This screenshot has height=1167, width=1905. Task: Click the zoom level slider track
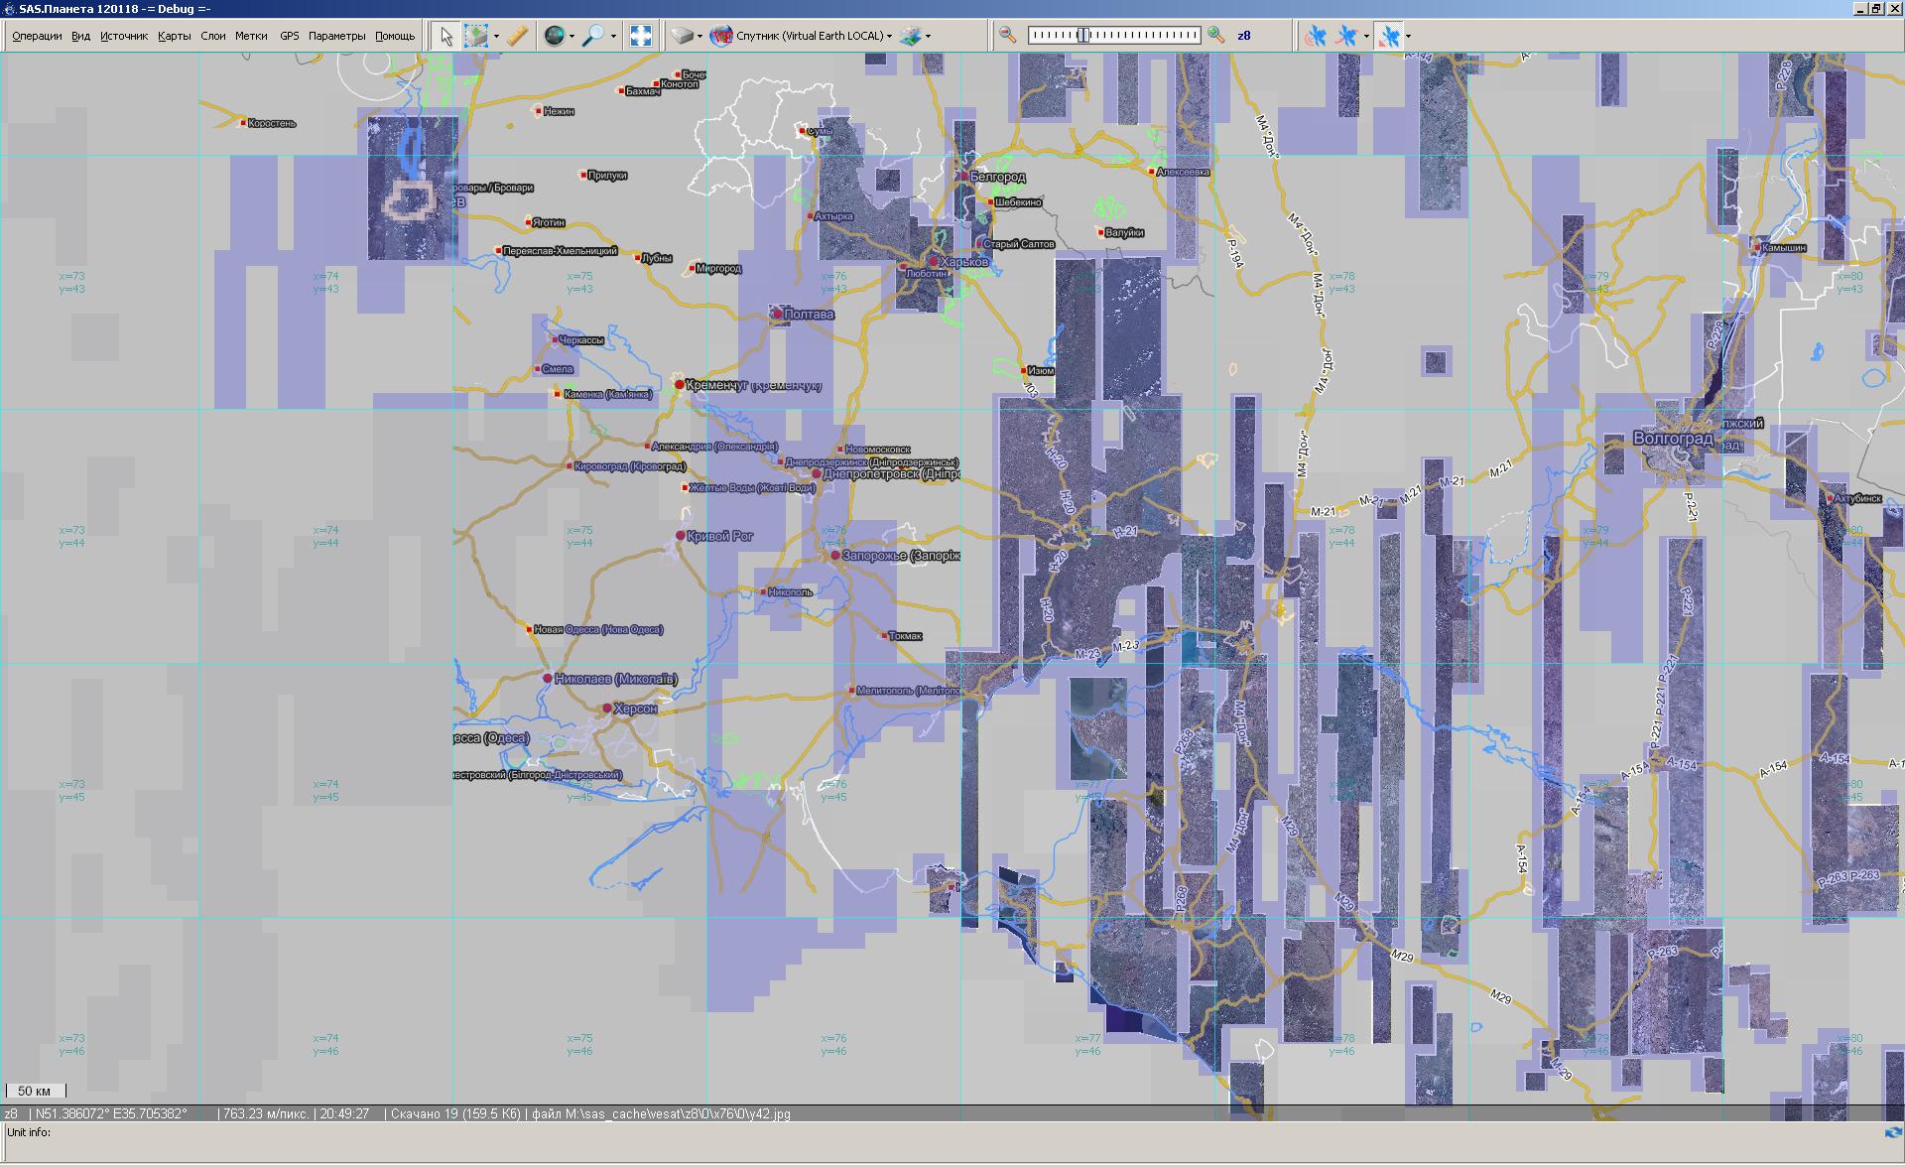point(1141,36)
